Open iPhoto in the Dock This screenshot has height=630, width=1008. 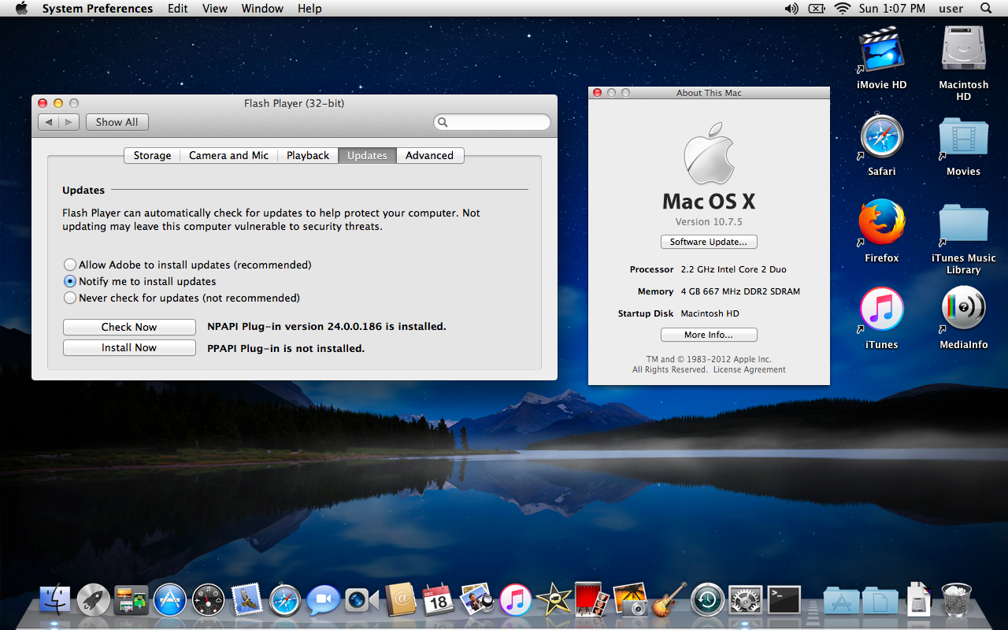tap(630, 600)
